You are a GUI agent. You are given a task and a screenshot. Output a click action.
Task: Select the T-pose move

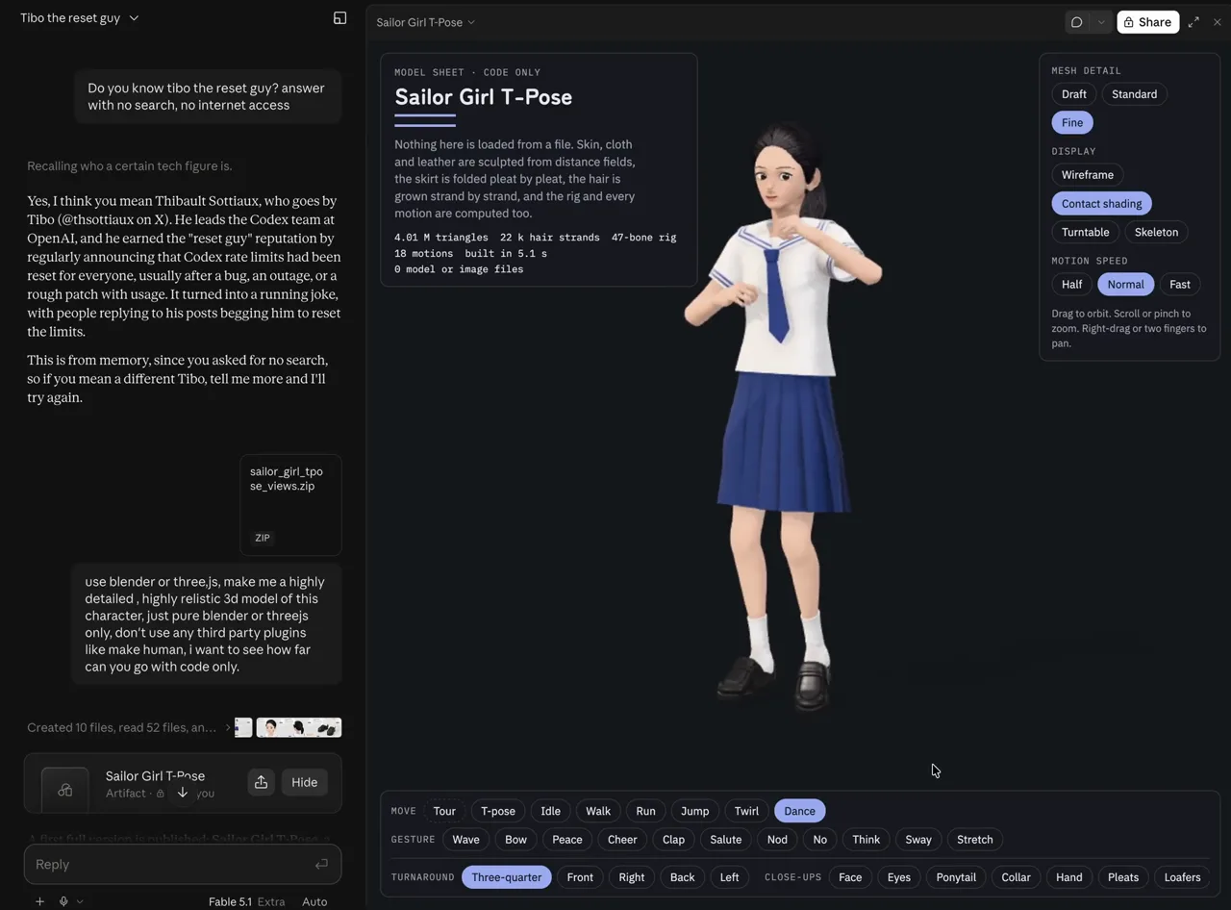pyautogui.click(x=498, y=811)
